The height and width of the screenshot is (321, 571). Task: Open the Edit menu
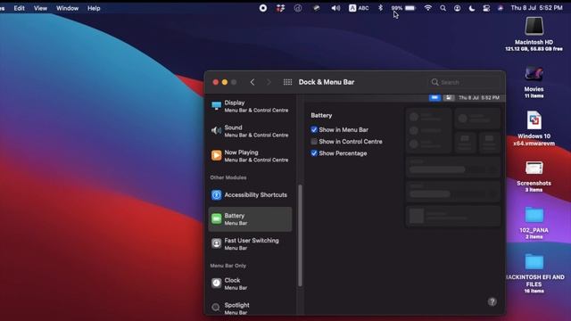click(x=19, y=8)
